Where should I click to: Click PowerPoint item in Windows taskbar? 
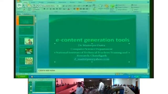click(x=39, y=77)
